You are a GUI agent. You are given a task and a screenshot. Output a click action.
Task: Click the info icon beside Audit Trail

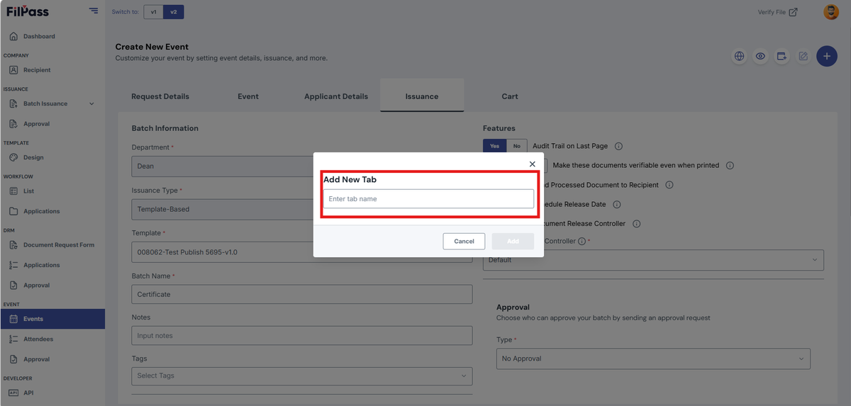point(618,146)
